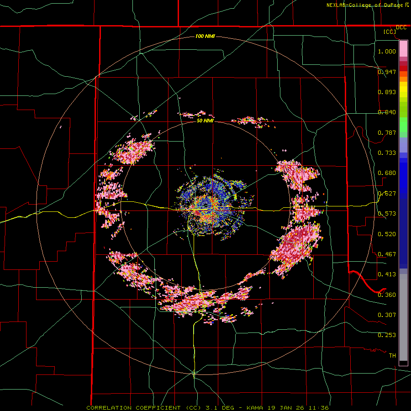Click the "[CC]" legend unit label

[390, 32]
